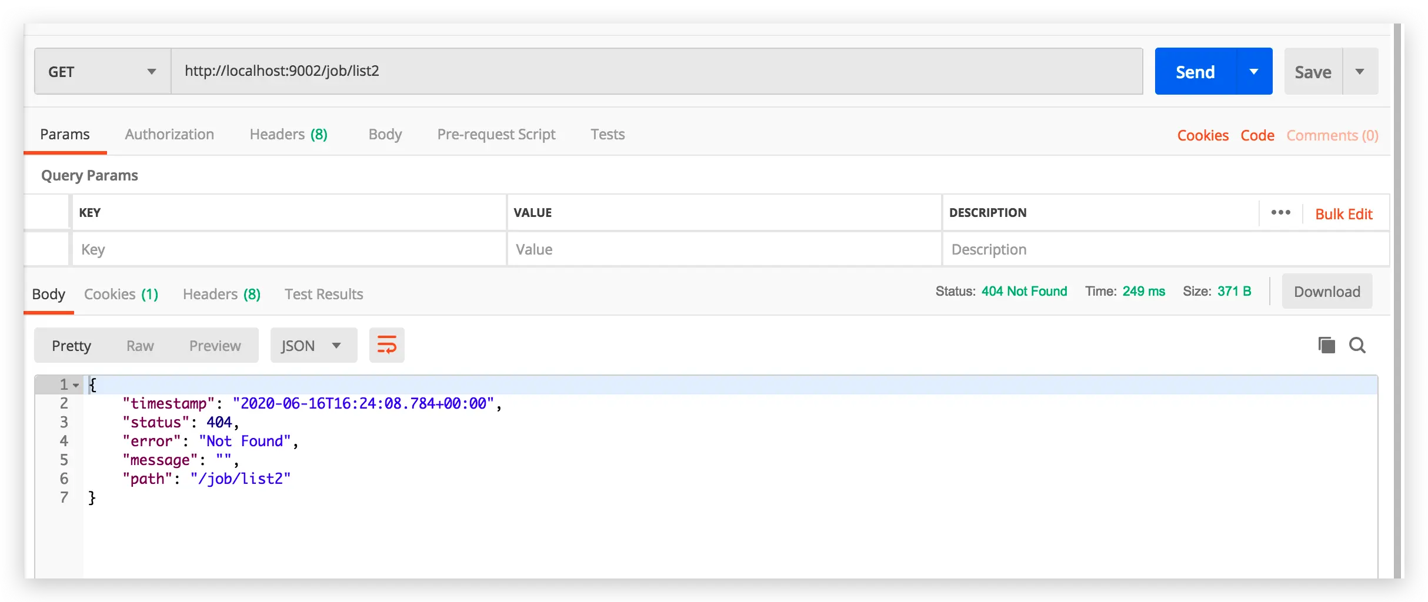Click the "/job/list2" path value

click(x=240, y=479)
